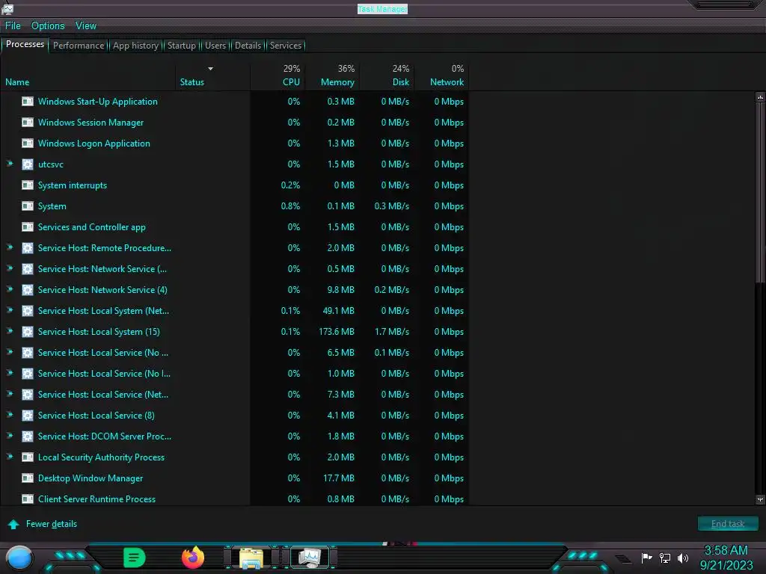The width and height of the screenshot is (766, 574).
Task: Select the Desktop Window Manager row name
Action: [91, 478]
